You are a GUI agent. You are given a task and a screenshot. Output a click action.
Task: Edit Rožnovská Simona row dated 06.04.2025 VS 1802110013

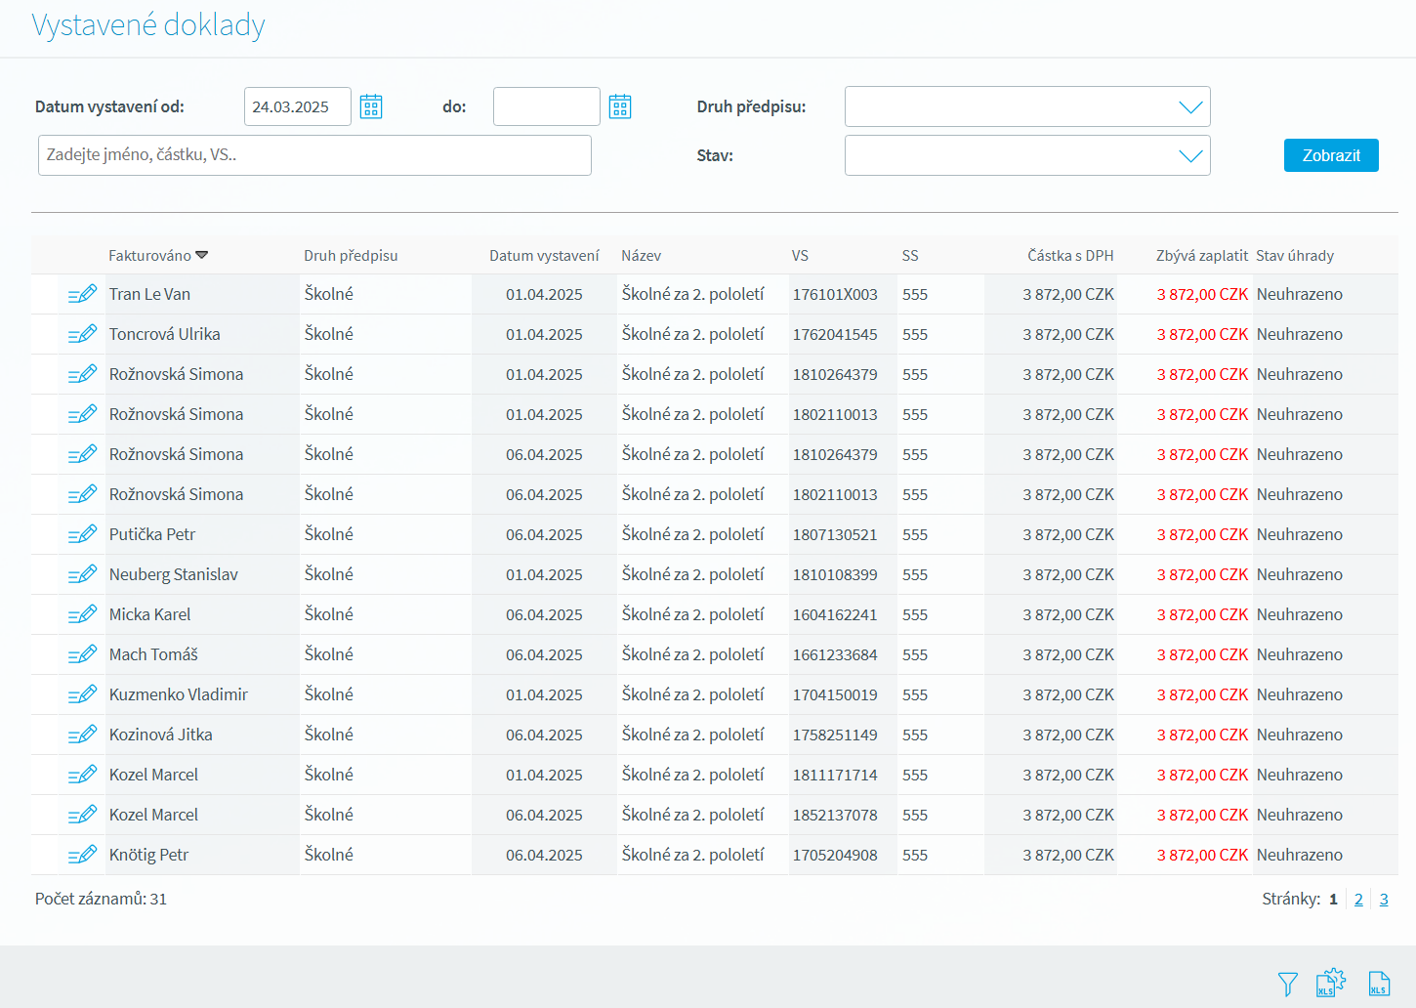click(x=82, y=494)
